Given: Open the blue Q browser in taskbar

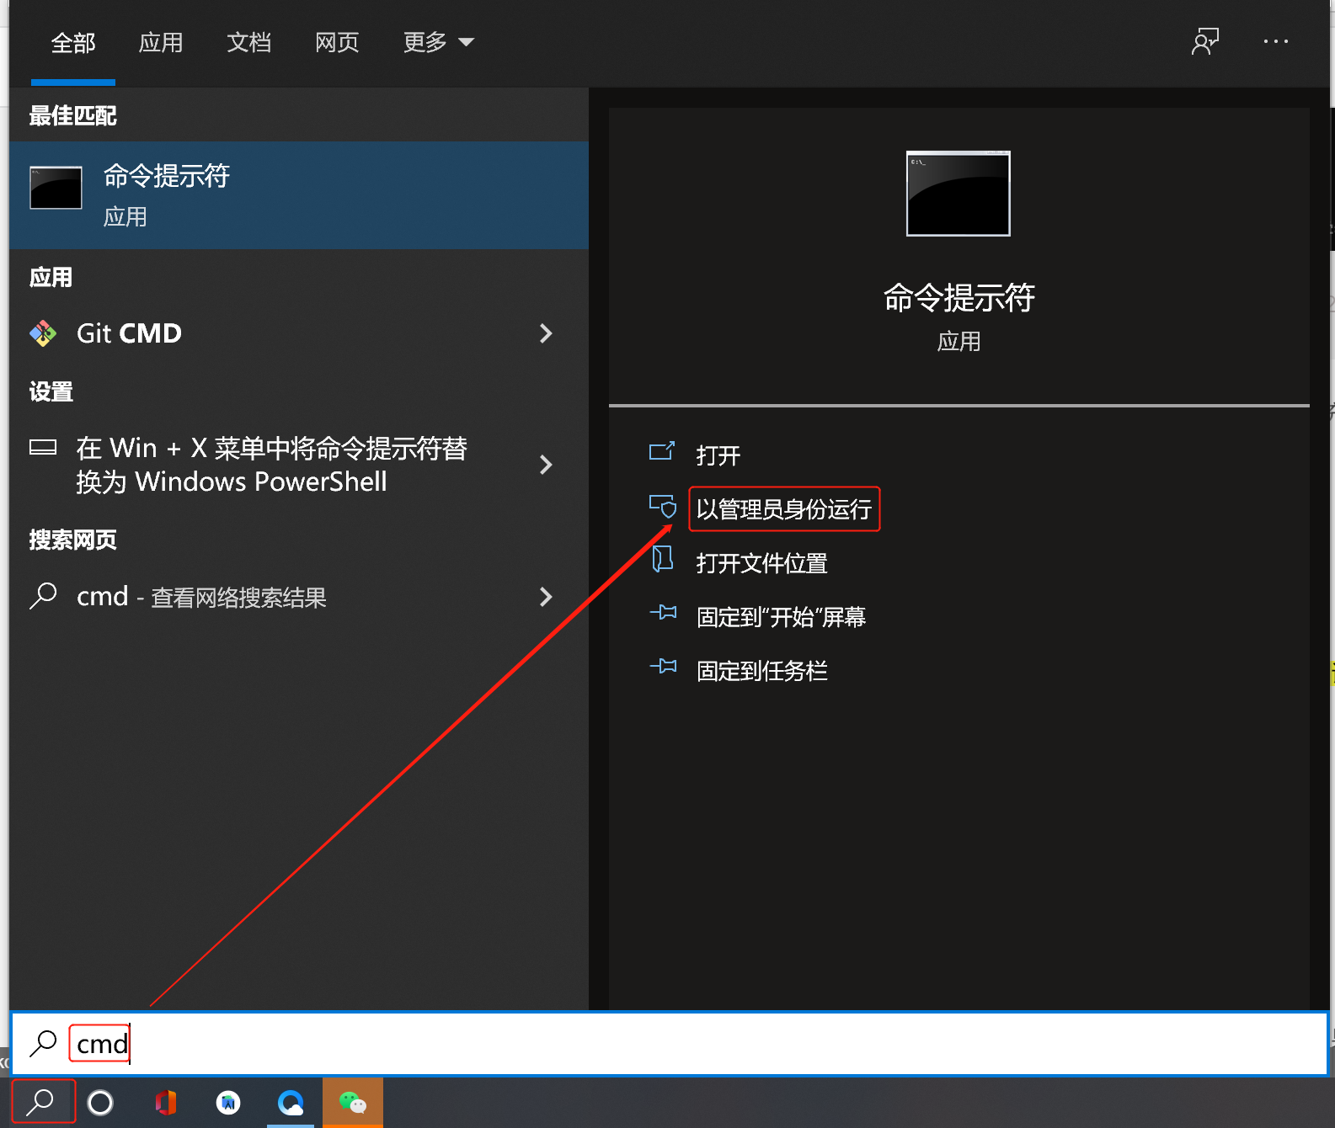Looking at the screenshot, I should click(x=291, y=1102).
